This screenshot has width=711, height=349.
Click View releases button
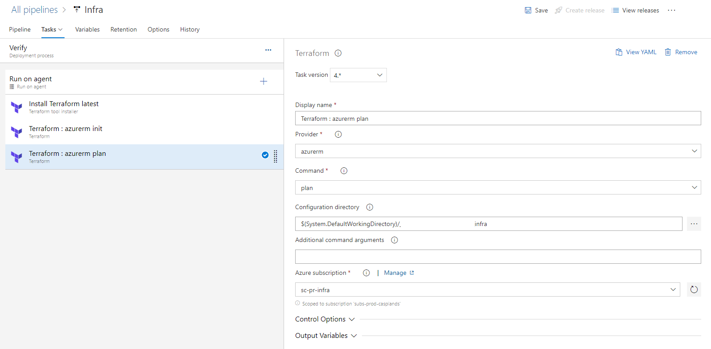click(635, 10)
